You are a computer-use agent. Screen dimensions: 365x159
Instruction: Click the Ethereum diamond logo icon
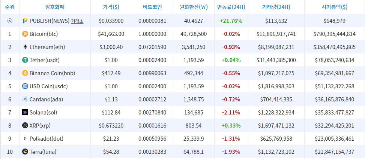coord(25,47)
